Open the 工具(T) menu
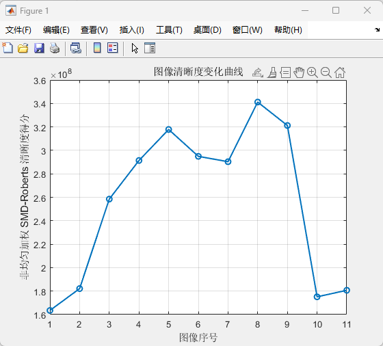Viewport: 383px width, 346px height. (169, 30)
